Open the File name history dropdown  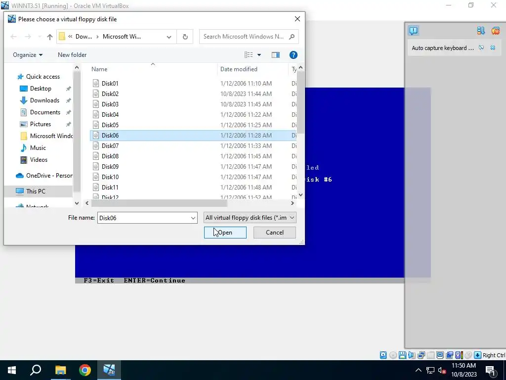click(193, 218)
